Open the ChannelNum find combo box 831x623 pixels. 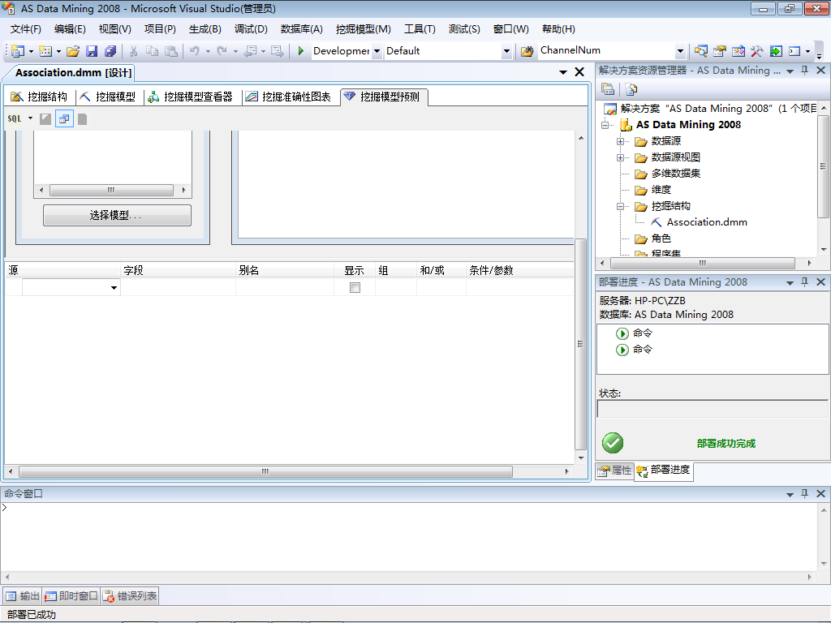tap(681, 51)
